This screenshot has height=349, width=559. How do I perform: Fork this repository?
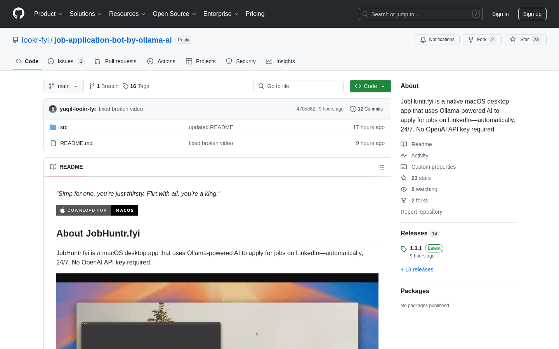click(482, 40)
